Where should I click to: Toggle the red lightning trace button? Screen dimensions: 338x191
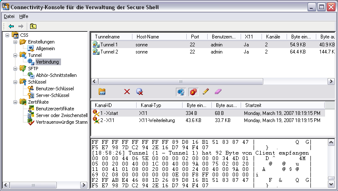pos(193,92)
